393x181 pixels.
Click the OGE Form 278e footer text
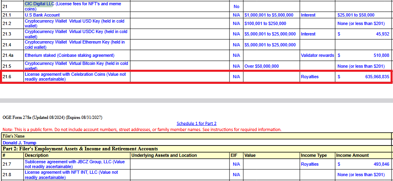coord(52,117)
